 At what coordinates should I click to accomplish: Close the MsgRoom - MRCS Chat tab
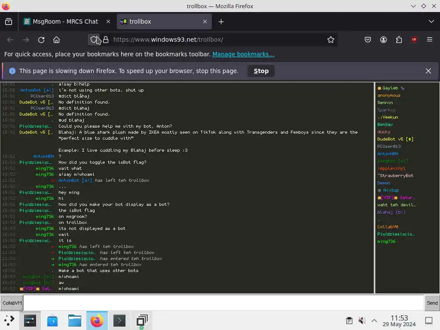click(108, 21)
